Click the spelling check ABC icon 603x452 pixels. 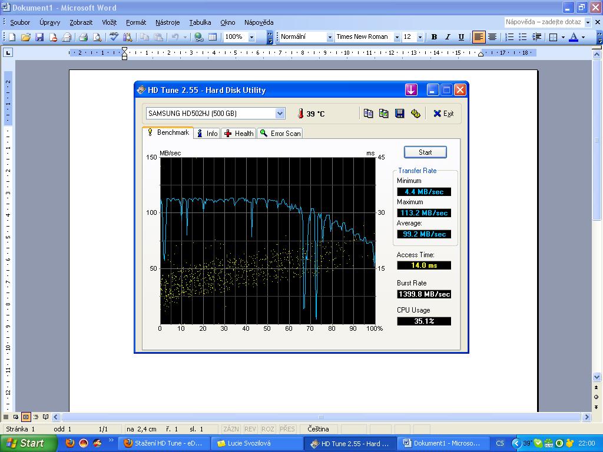coord(114,37)
